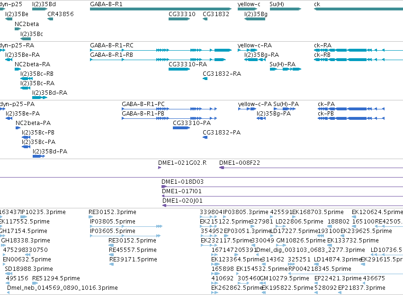
Task: Open EST GM10826.5prime
Action: click(301, 241)
